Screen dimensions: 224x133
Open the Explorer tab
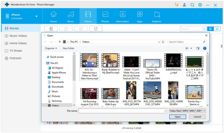[157, 16]
